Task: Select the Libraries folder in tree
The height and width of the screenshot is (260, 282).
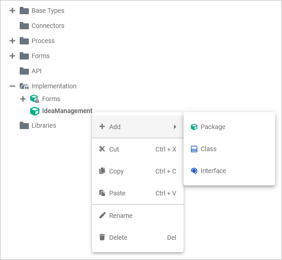Action: (43, 125)
